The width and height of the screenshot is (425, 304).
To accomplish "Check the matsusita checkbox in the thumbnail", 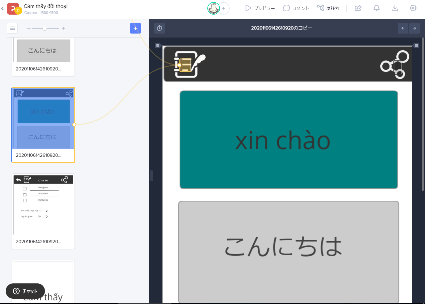I will pos(25,200).
